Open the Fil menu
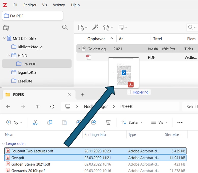The height and width of the screenshot is (173, 198). 15,5
